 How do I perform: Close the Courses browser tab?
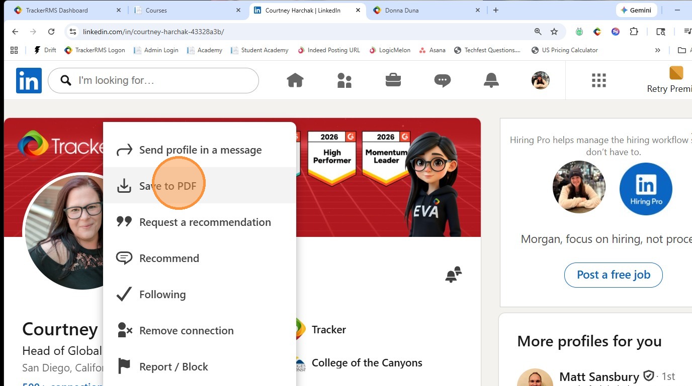click(x=238, y=10)
